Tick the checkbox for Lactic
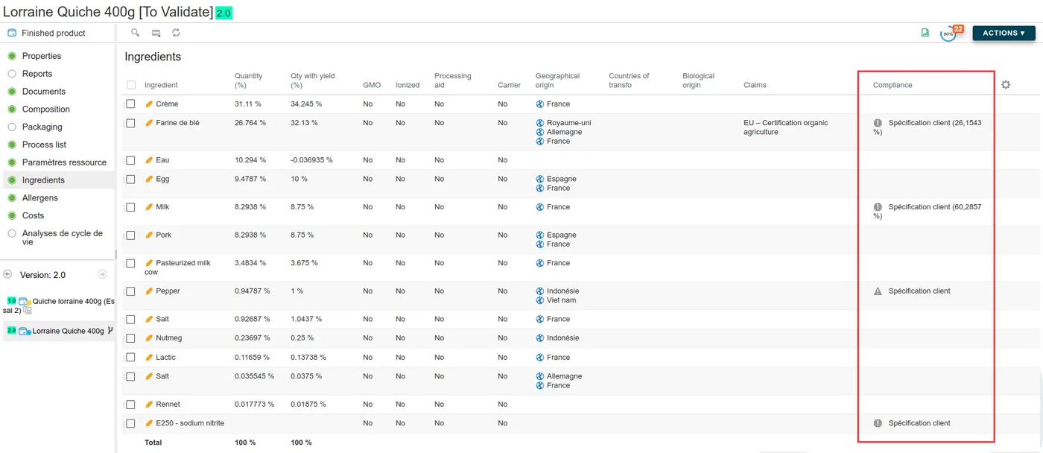The width and height of the screenshot is (1043, 453). pos(130,358)
